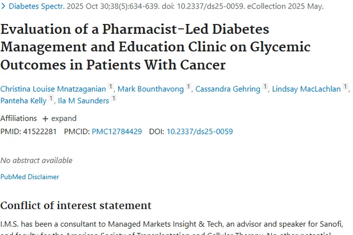Open Ila M Saunders' author link
Image resolution: width=353 pixels, height=235 pixels.
[x=83, y=101]
